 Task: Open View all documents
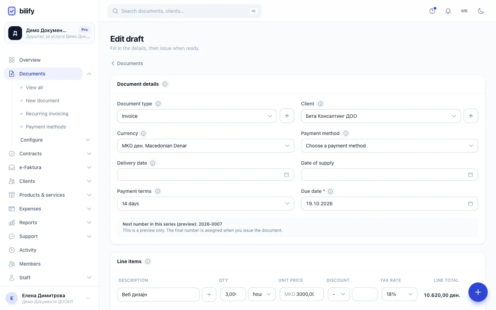[34, 87]
